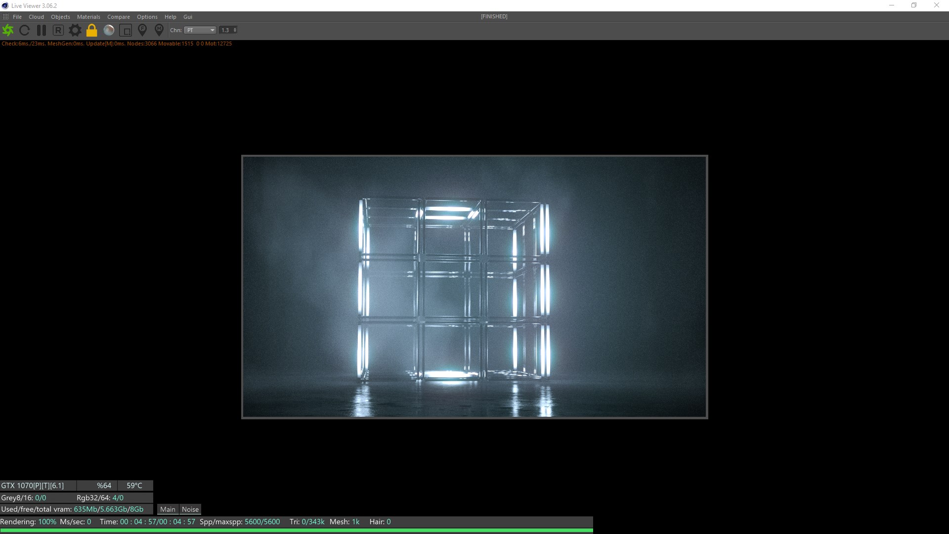949x534 pixels.
Task: Click the rendered glass cube image
Action: click(x=474, y=287)
